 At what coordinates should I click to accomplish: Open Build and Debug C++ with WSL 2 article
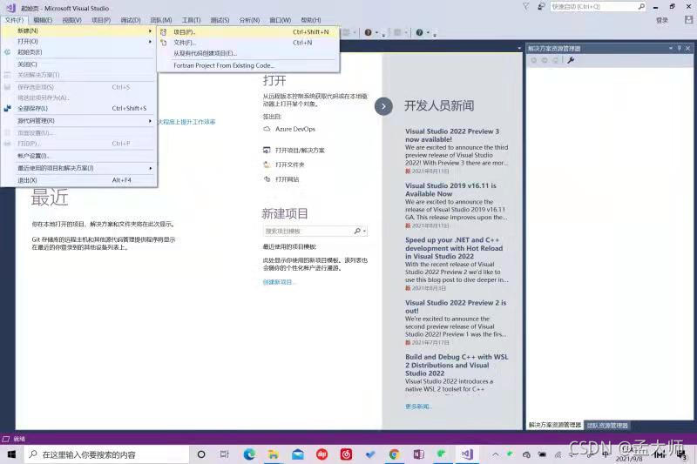point(457,365)
